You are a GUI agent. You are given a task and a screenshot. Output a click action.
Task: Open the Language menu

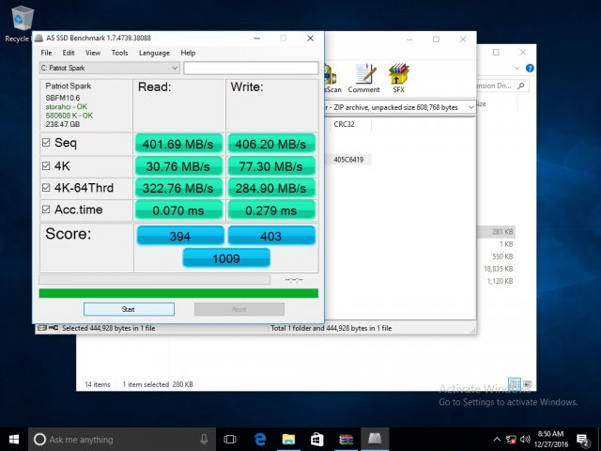(154, 53)
